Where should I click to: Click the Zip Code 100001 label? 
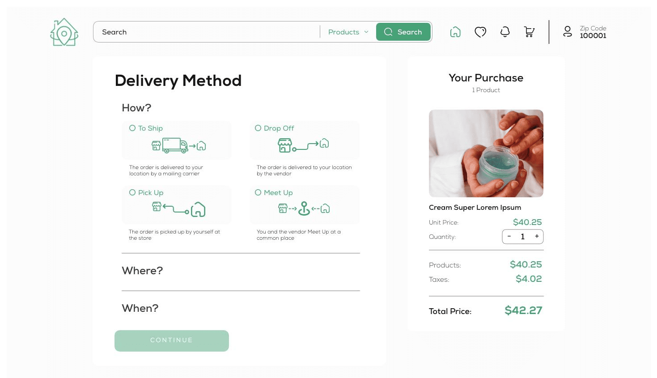click(x=593, y=32)
